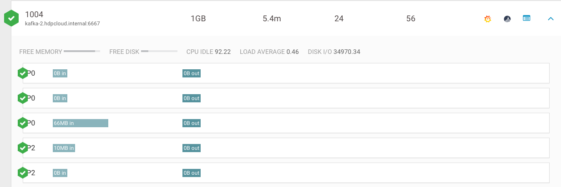Select the 66MB in throughput bar

pyautogui.click(x=81, y=123)
